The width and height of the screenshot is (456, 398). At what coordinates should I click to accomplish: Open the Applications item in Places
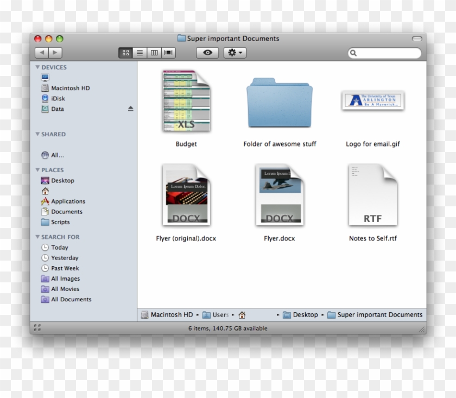67,201
